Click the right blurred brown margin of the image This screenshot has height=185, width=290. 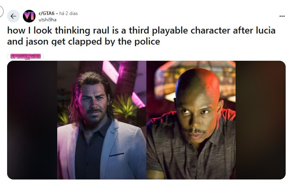260,120
